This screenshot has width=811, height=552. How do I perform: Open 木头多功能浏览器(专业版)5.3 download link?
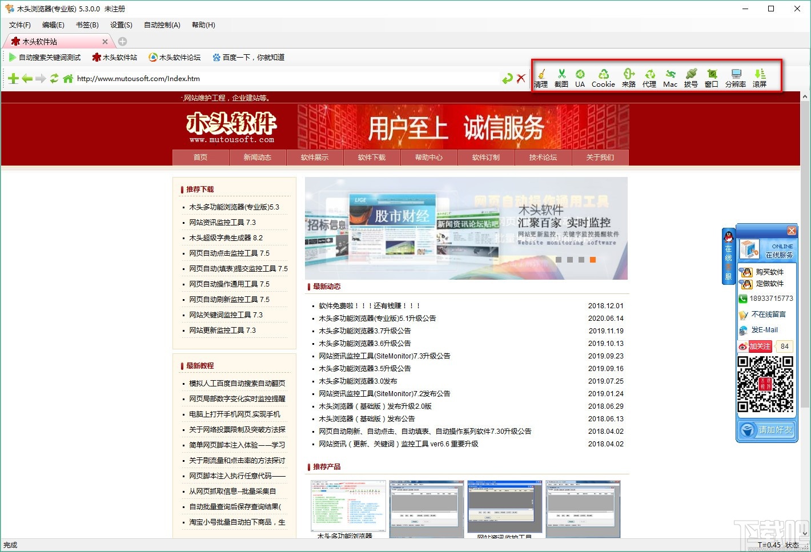point(234,207)
